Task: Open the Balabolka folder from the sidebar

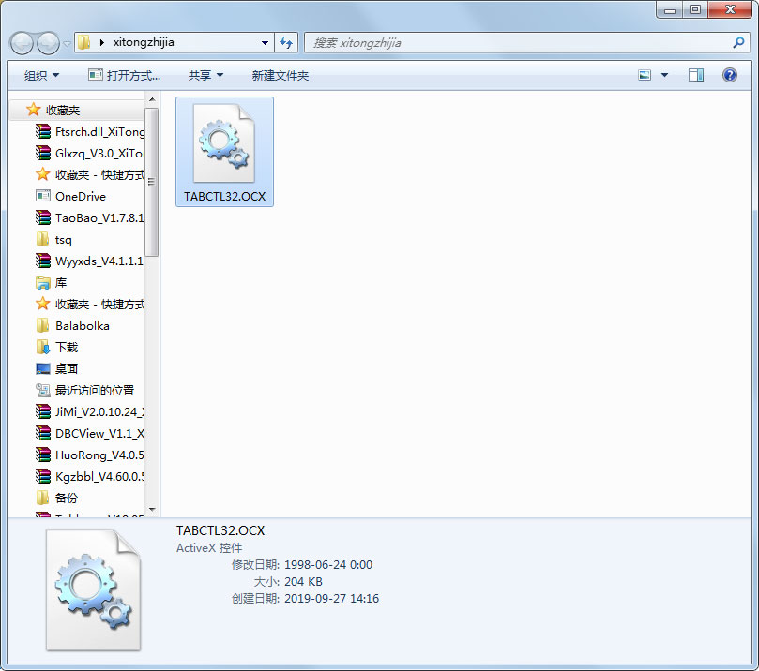Action: (75, 325)
